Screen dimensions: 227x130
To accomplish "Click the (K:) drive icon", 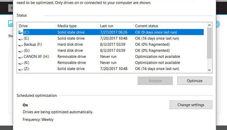I will [21, 63].
